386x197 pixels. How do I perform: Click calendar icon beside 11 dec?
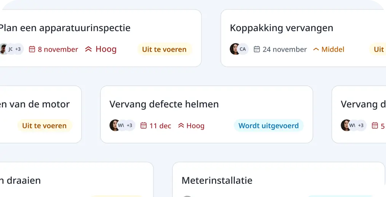click(x=144, y=126)
